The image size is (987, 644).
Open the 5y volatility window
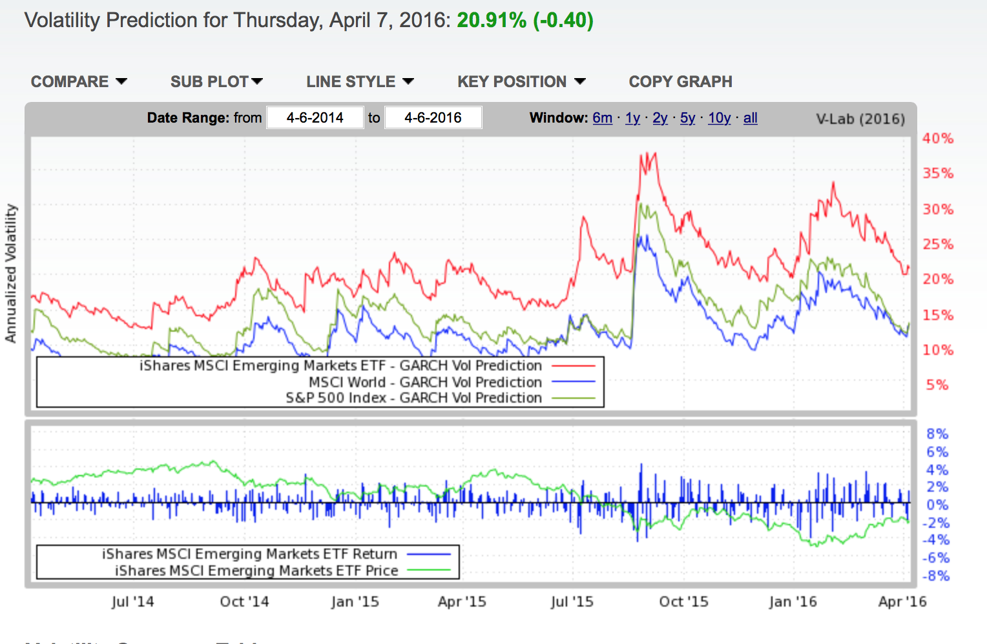[x=687, y=118]
